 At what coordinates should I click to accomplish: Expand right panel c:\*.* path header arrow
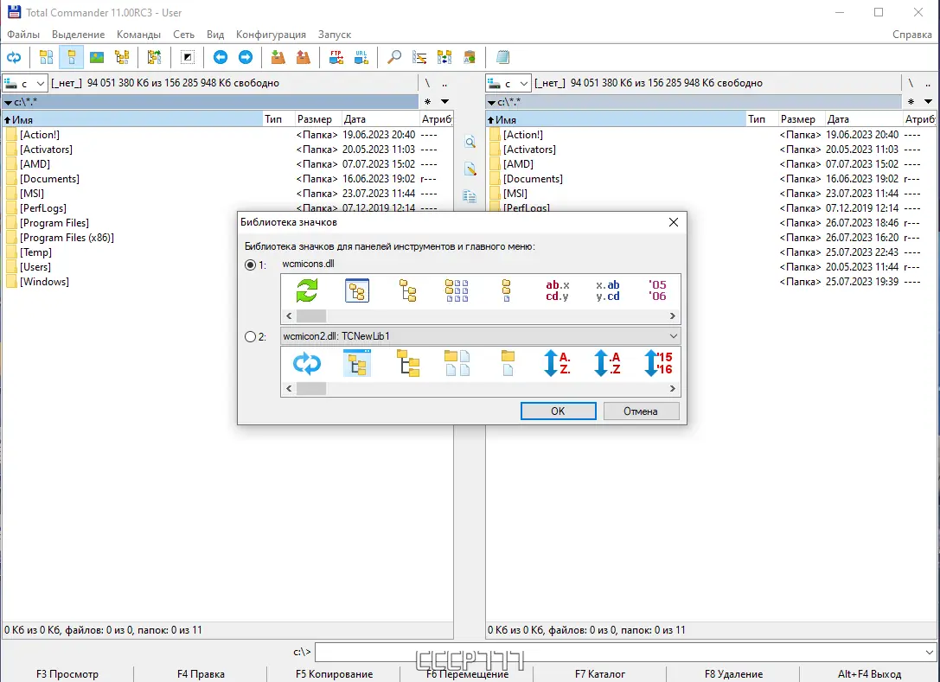491,103
